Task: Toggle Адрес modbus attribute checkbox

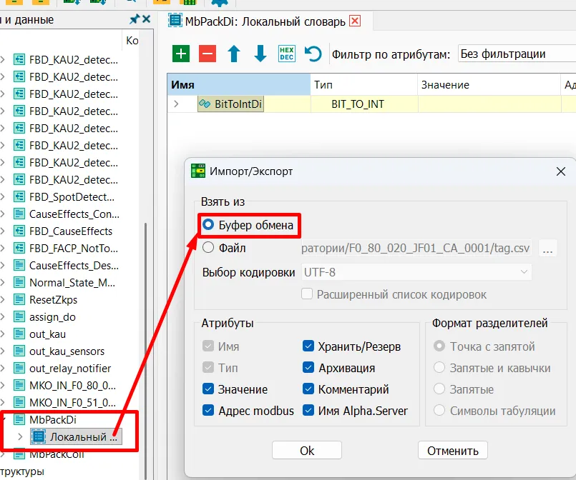Action: pyautogui.click(x=208, y=410)
